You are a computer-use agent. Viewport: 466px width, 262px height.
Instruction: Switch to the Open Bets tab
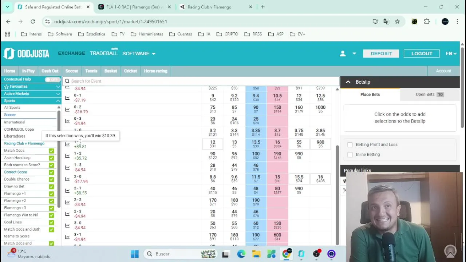pyautogui.click(x=429, y=94)
